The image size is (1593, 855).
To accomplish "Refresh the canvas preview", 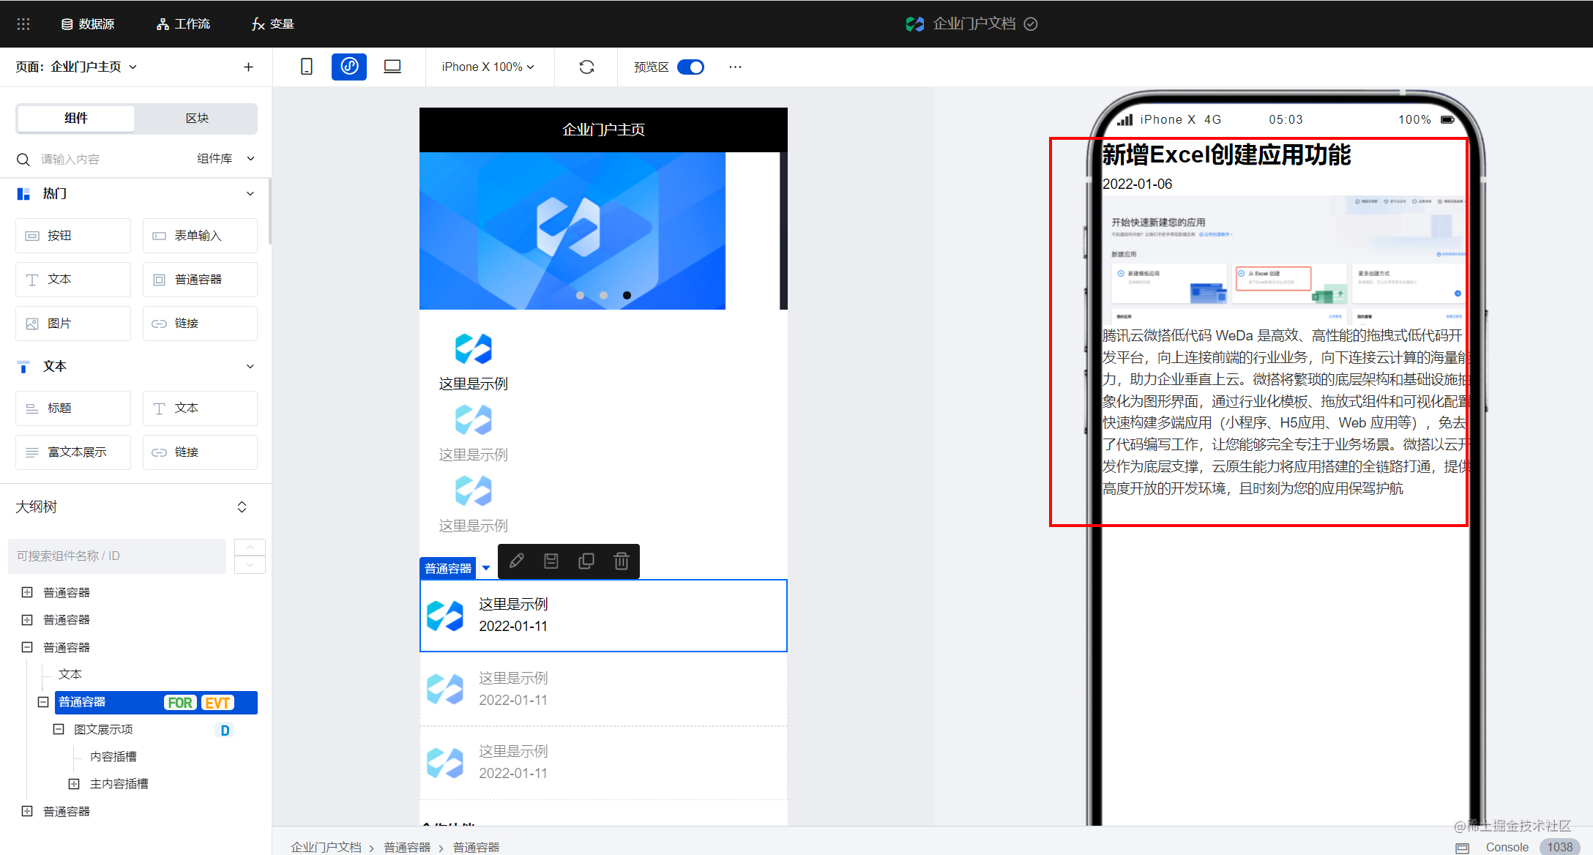I will pos(586,67).
